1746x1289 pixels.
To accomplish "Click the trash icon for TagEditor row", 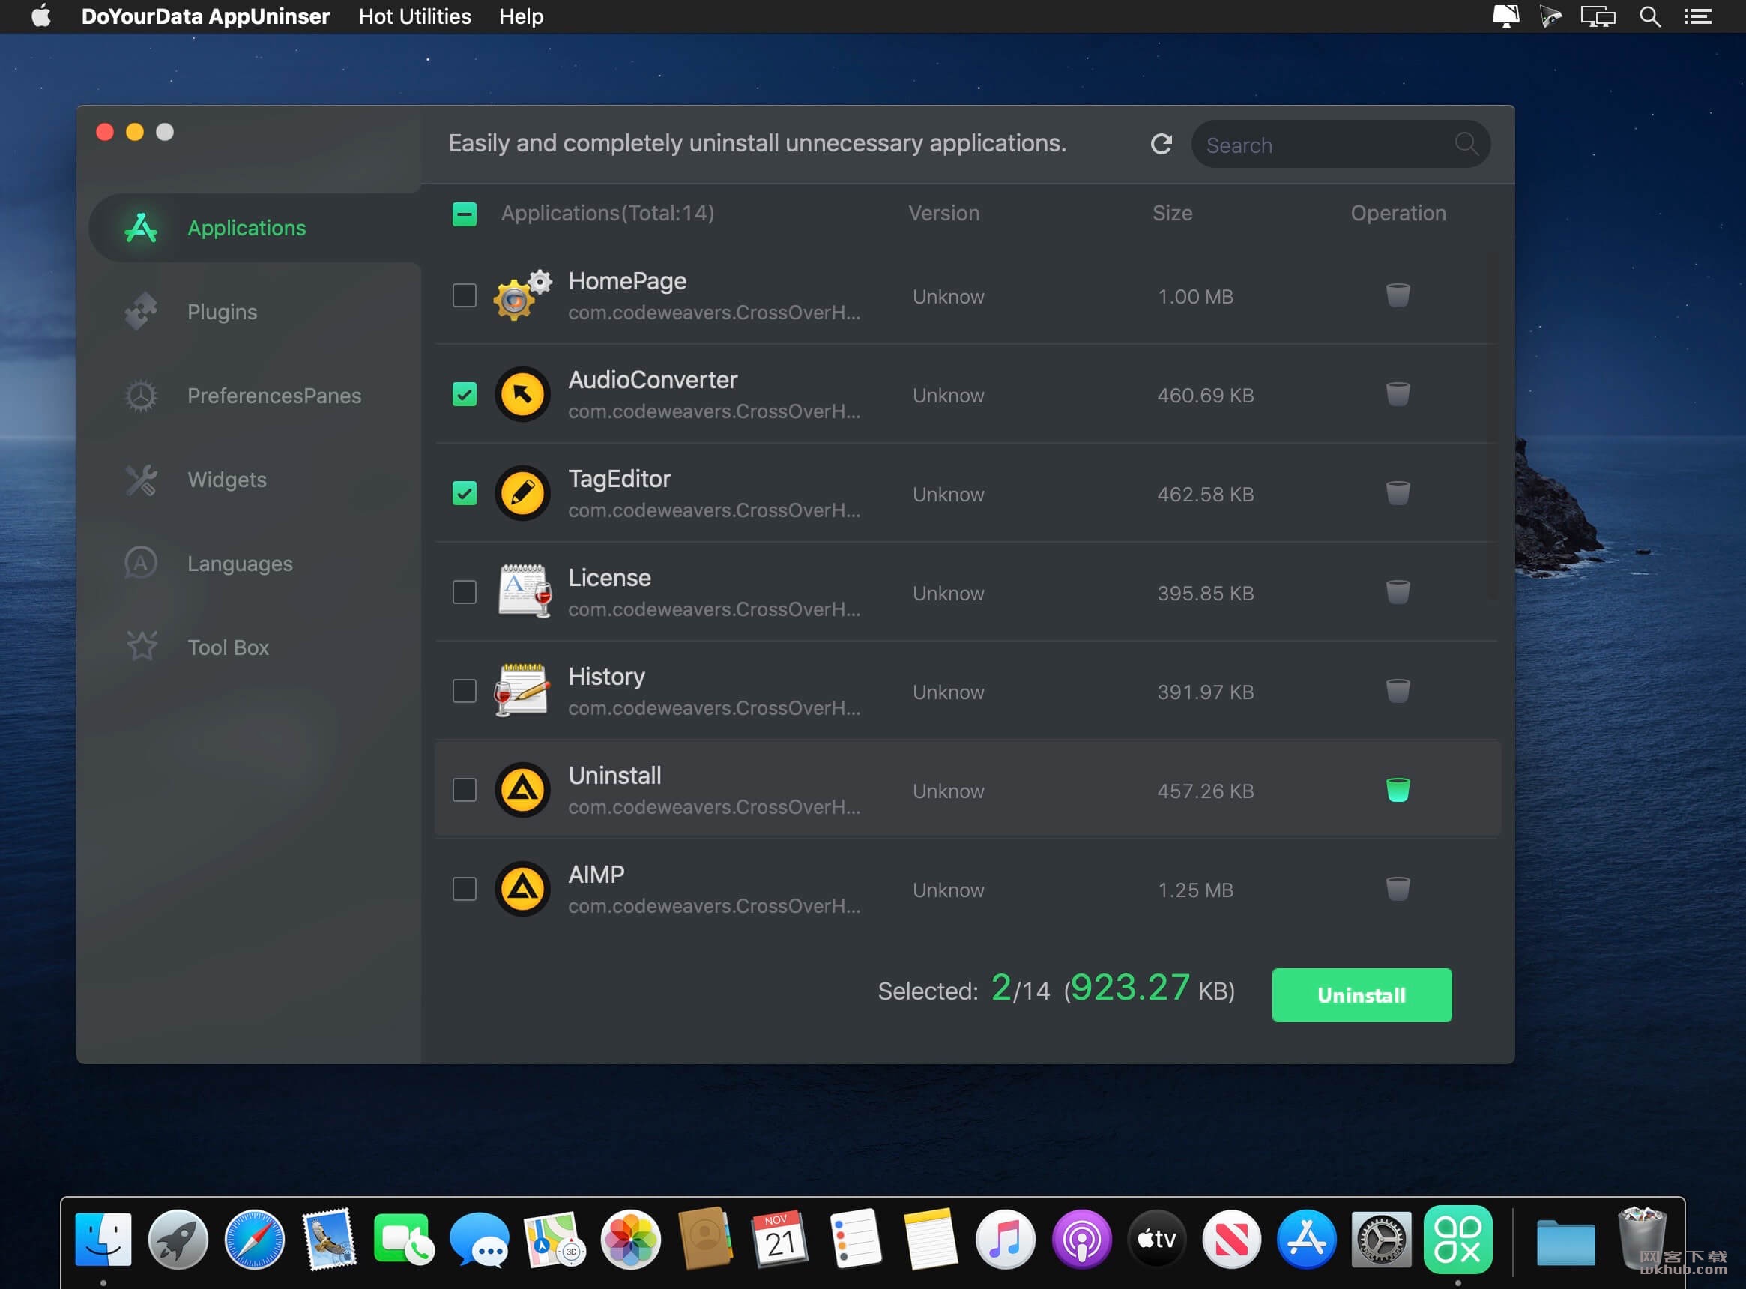I will pyautogui.click(x=1398, y=493).
